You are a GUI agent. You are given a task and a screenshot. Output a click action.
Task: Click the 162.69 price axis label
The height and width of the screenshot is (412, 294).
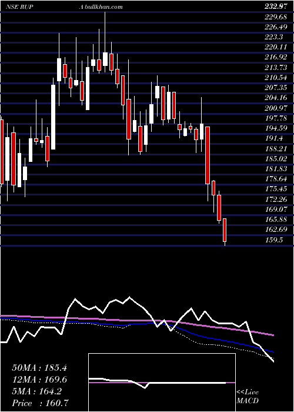click(x=276, y=230)
